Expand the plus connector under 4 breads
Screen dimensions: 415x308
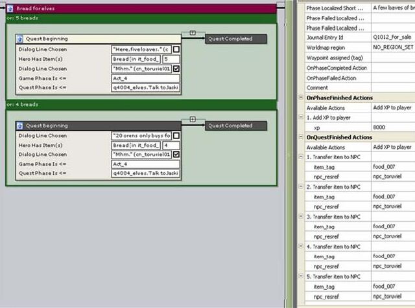(x=193, y=120)
